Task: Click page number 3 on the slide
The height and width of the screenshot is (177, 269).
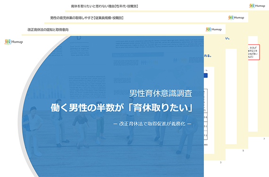Action: [220, 162]
